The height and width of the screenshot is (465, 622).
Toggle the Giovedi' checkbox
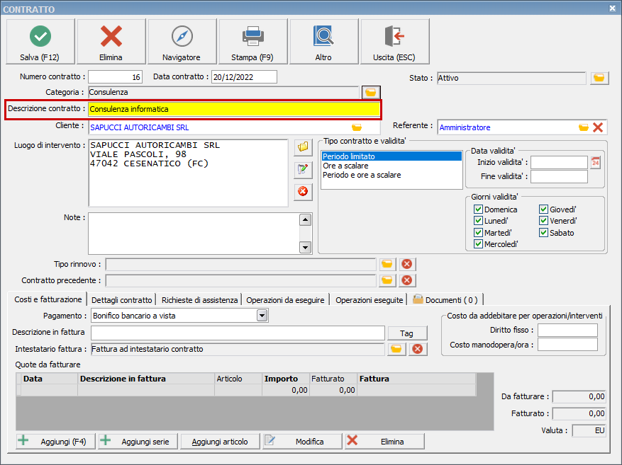point(543,209)
